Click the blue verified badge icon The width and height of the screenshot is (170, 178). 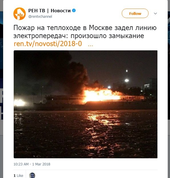pos(74,11)
